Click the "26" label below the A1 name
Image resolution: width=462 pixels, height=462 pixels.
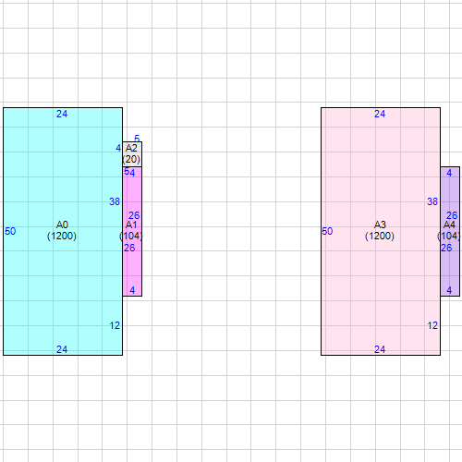tap(129, 248)
